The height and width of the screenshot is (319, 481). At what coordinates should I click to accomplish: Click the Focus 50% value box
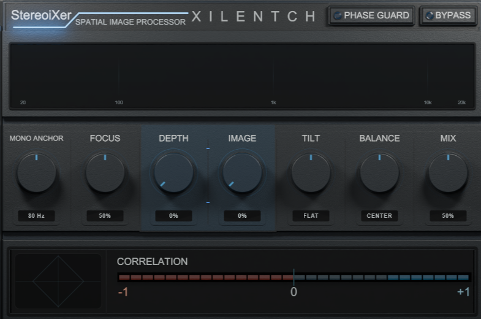coord(105,216)
